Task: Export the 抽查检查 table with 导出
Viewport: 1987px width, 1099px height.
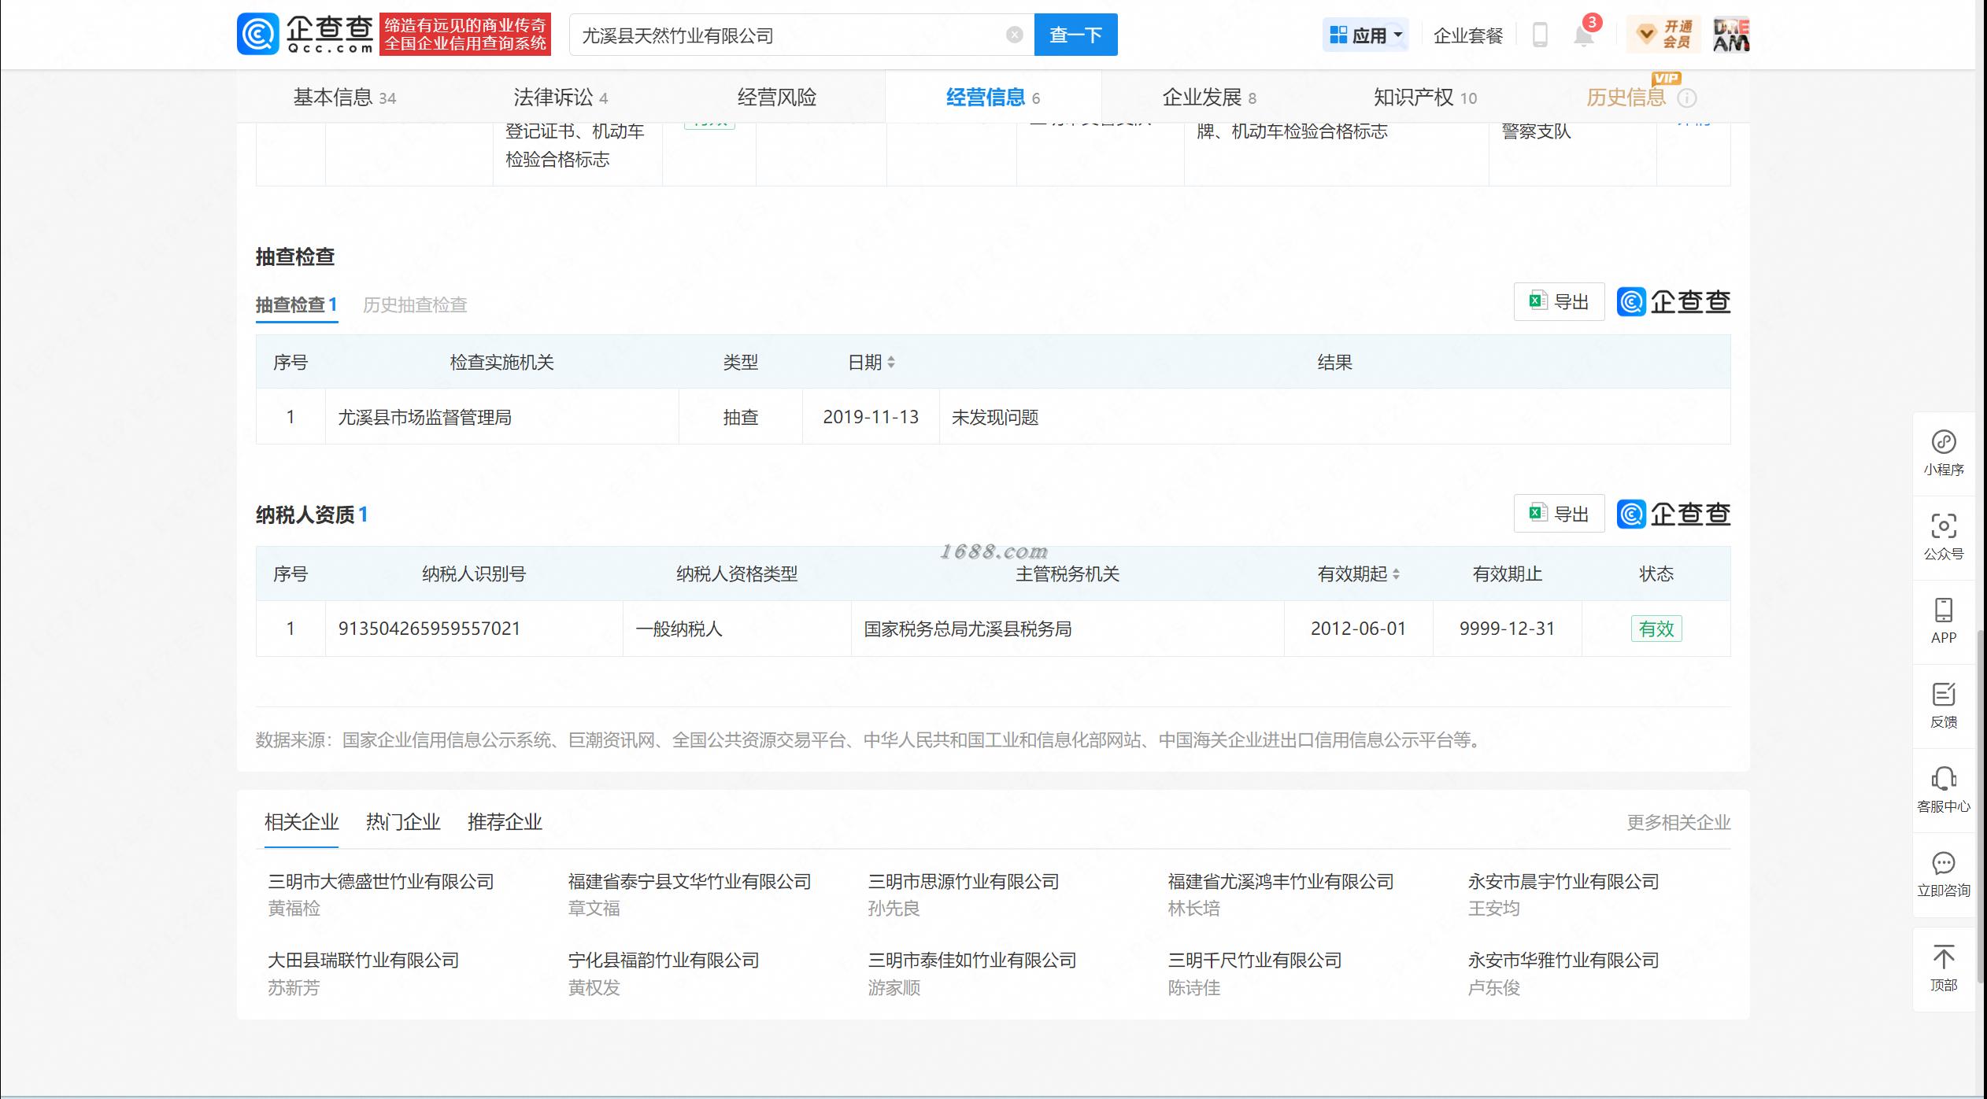Action: [x=1559, y=302]
